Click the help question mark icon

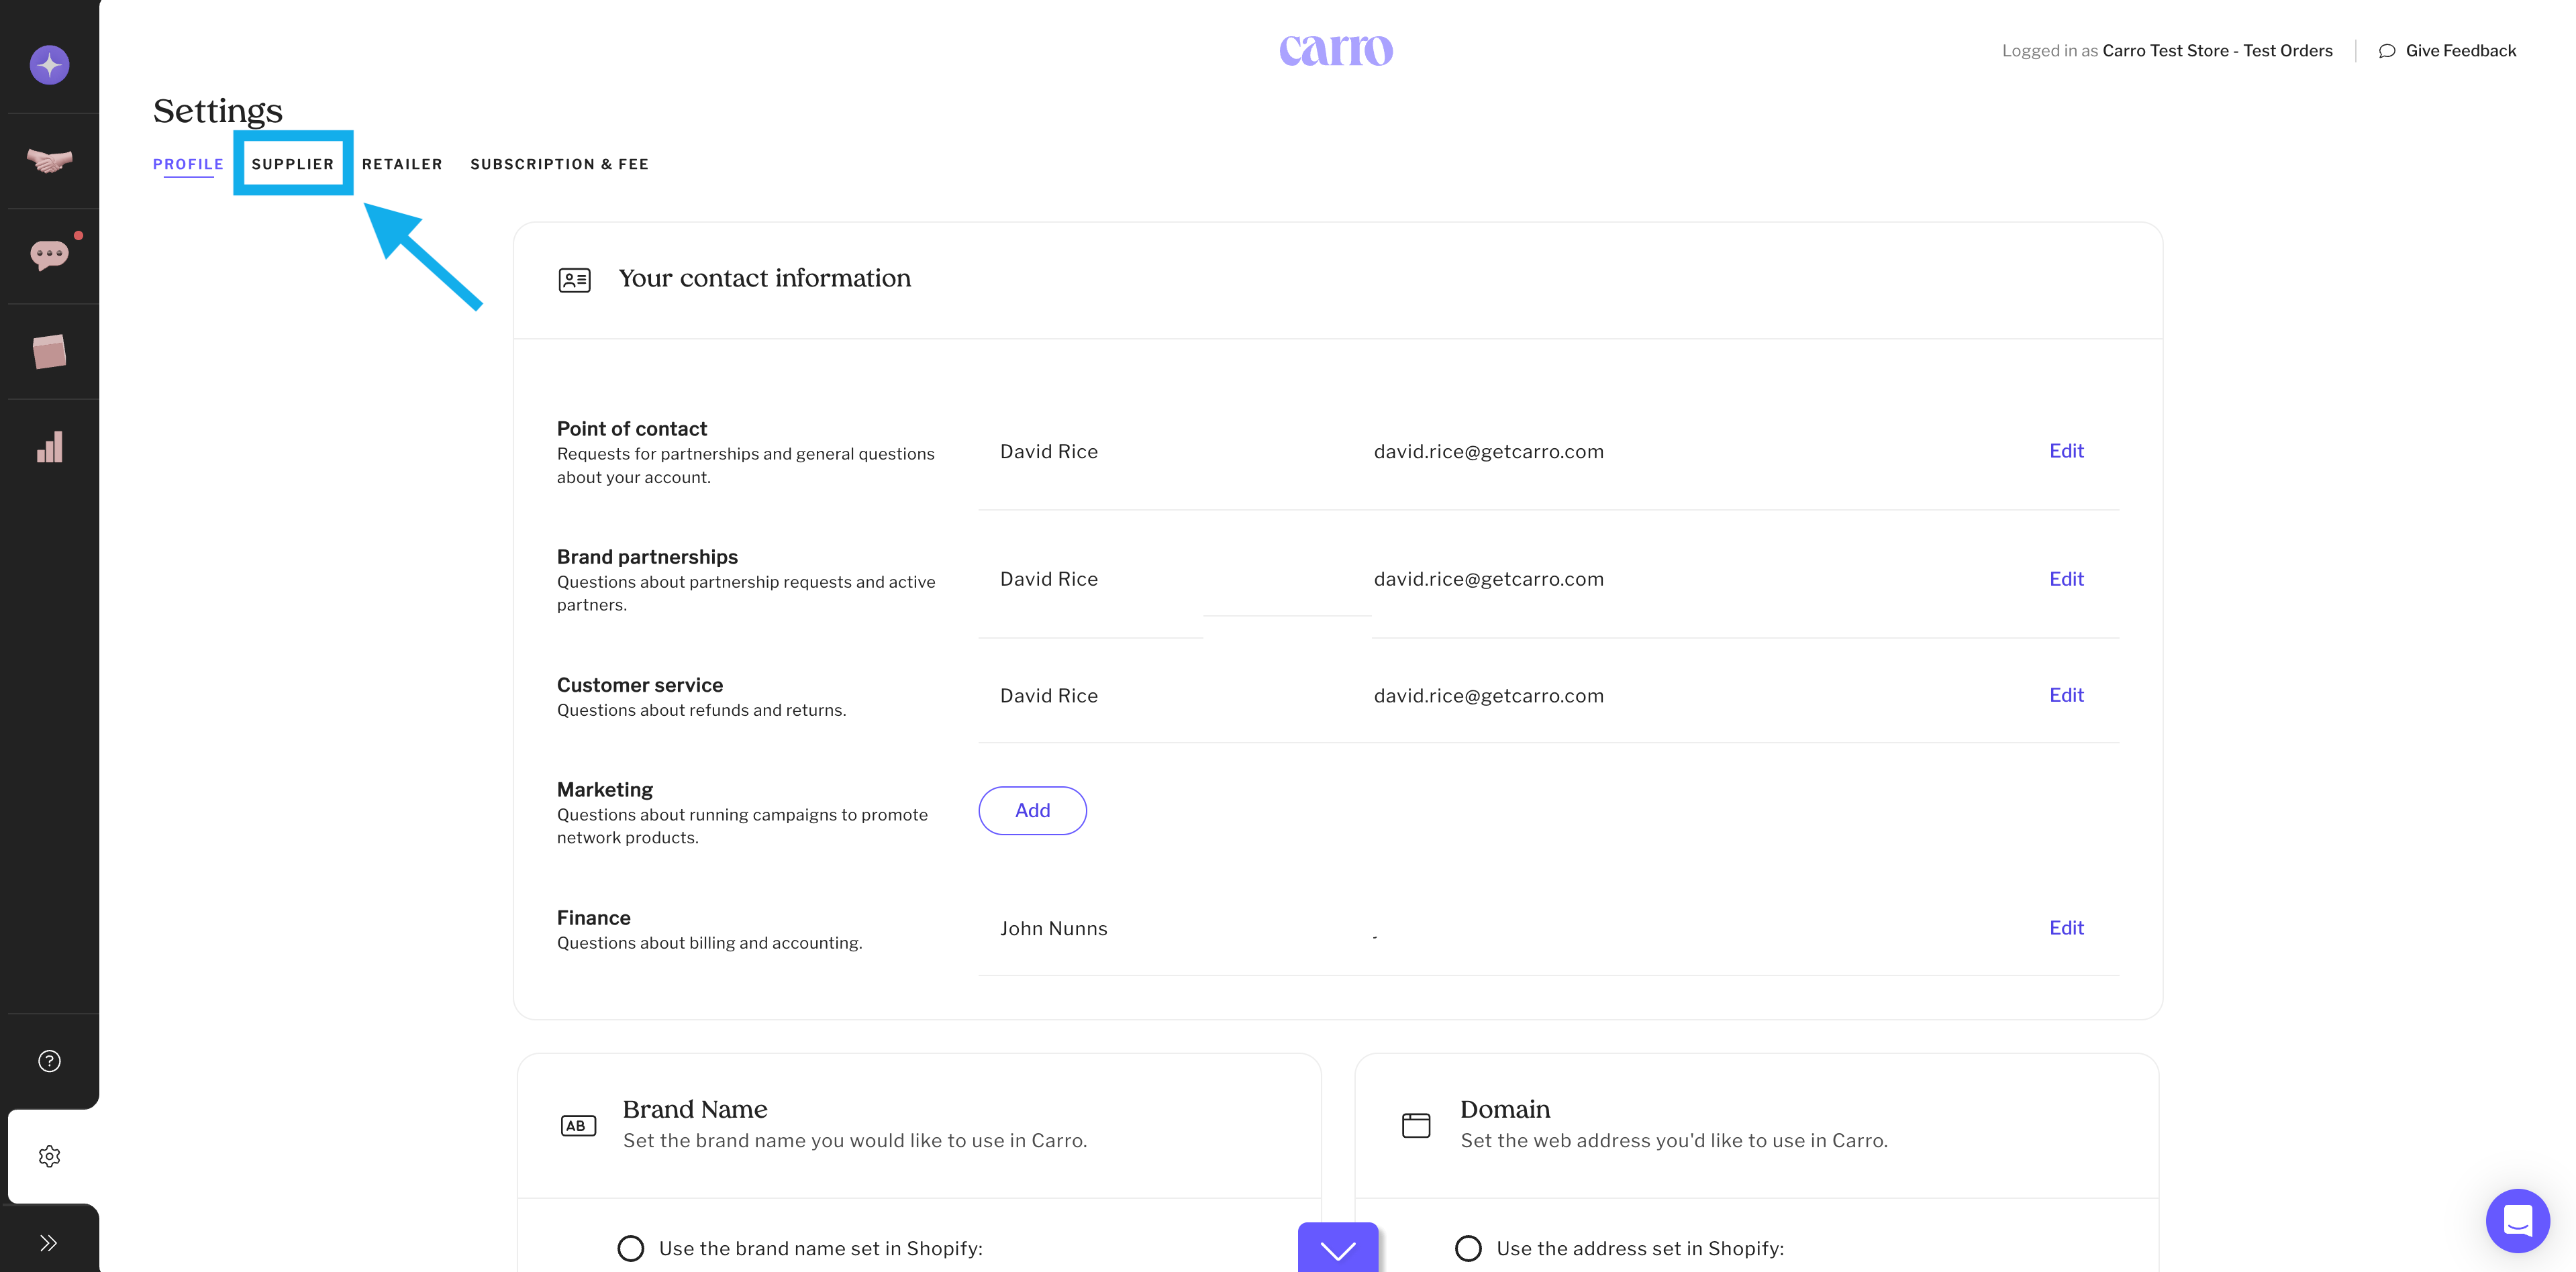tap(49, 1061)
